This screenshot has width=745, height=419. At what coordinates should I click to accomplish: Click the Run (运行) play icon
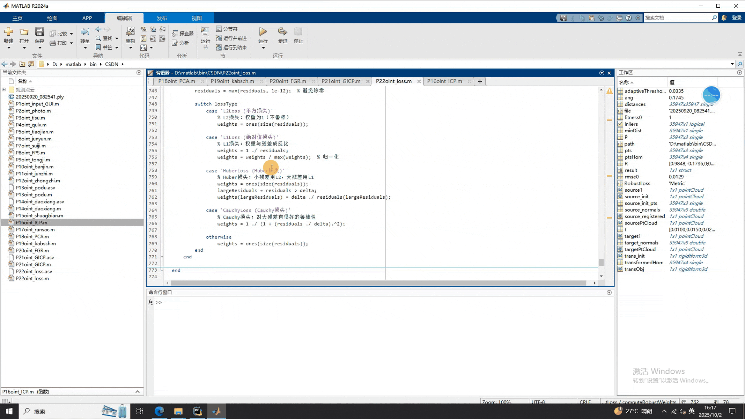263,32
